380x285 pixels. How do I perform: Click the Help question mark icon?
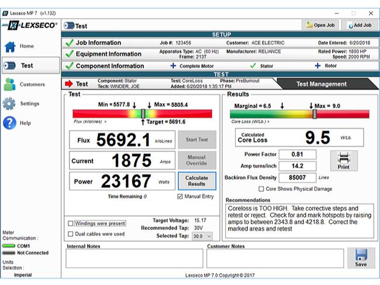[x=9, y=123]
